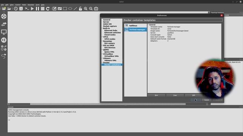Select GNS3 VM in Preferences tree
The image size is (243, 136).
pos(107,24)
